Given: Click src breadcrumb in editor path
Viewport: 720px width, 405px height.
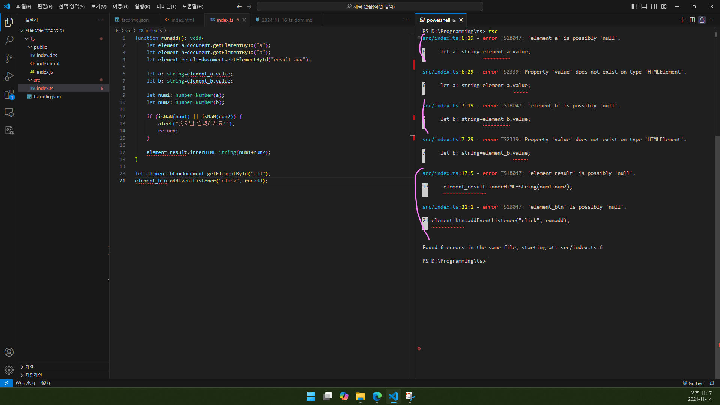Looking at the screenshot, I should tap(128, 30).
